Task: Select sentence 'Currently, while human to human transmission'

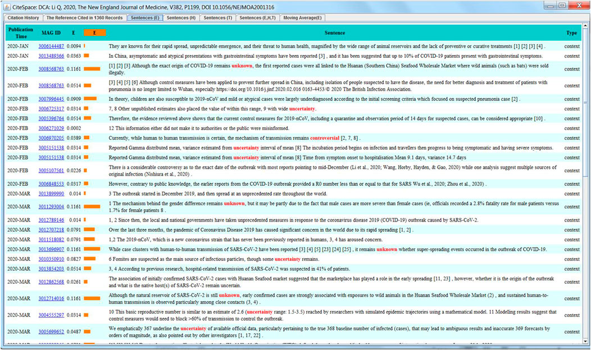Action: click(233, 138)
